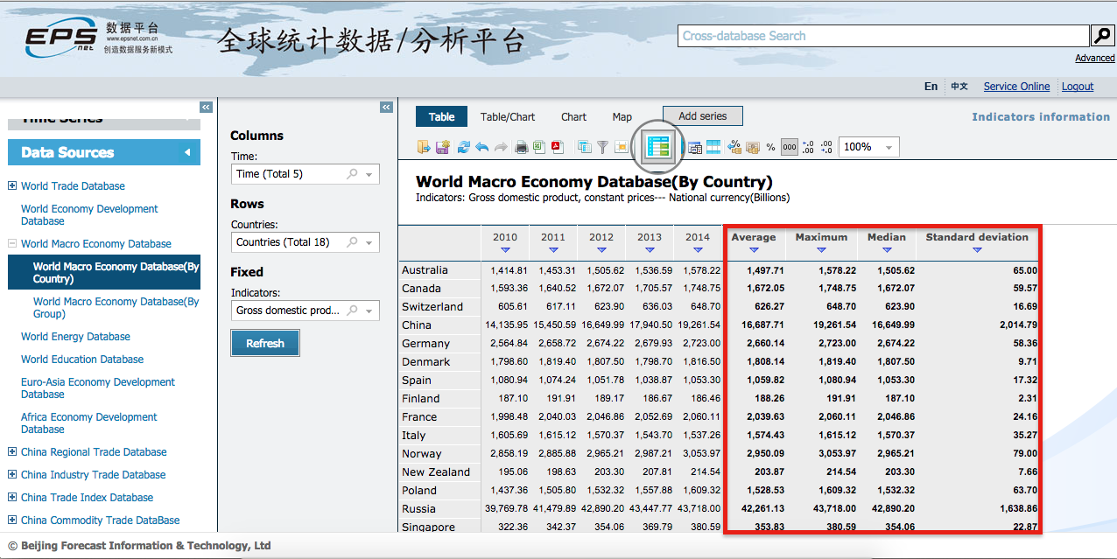This screenshot has height=559, width=1117.
Task: Expand China Trade Index Database node
Action: coord(12,497)
